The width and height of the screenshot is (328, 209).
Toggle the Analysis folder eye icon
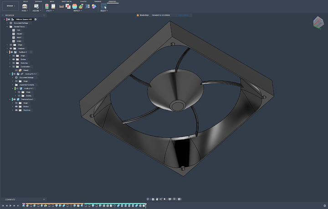[x=11, y=49]
